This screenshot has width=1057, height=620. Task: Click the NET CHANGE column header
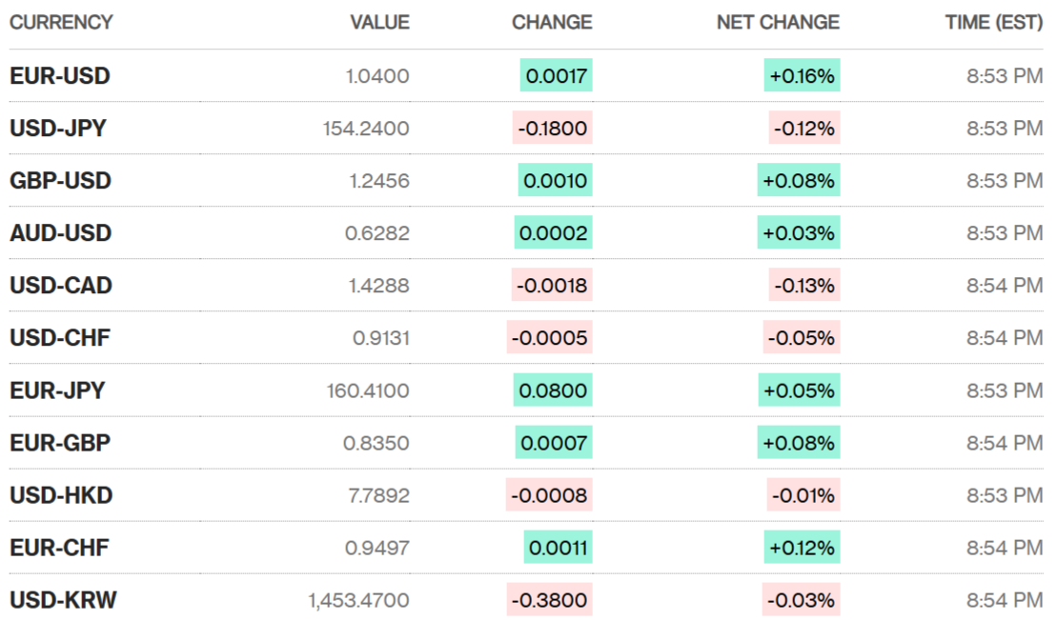778,22
